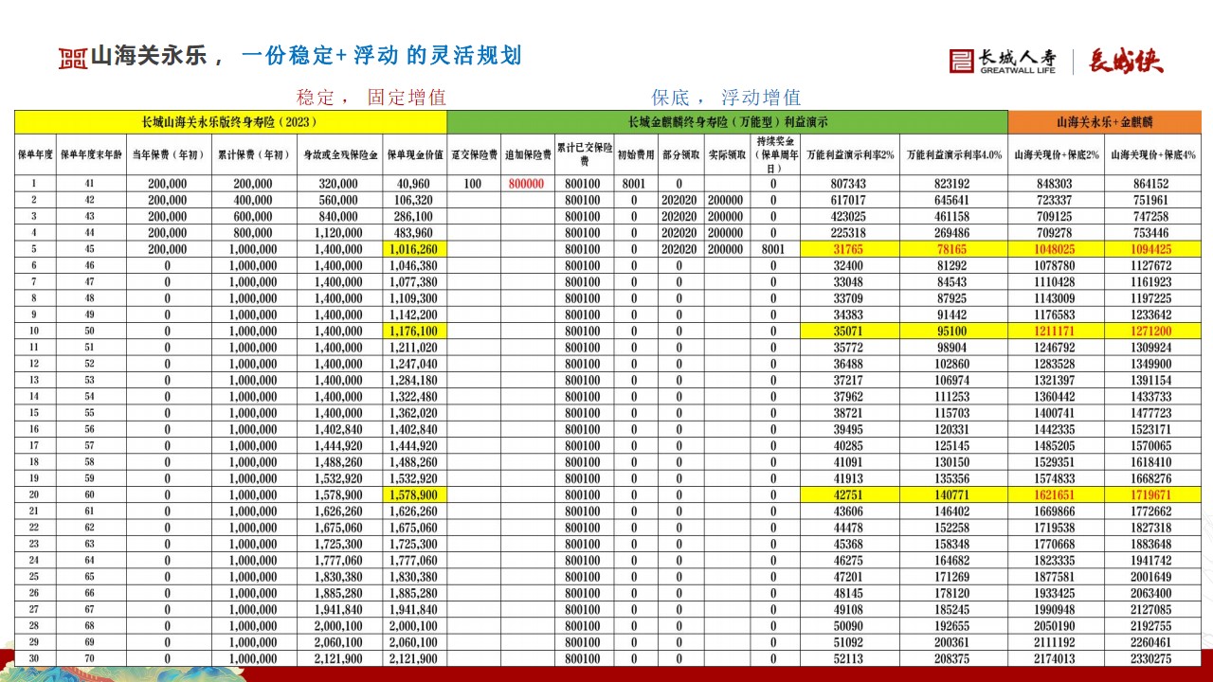The image size is (1213, 682).
Task: Select the orange header 山海关永乐+金麒麟
Action: 1104,122
